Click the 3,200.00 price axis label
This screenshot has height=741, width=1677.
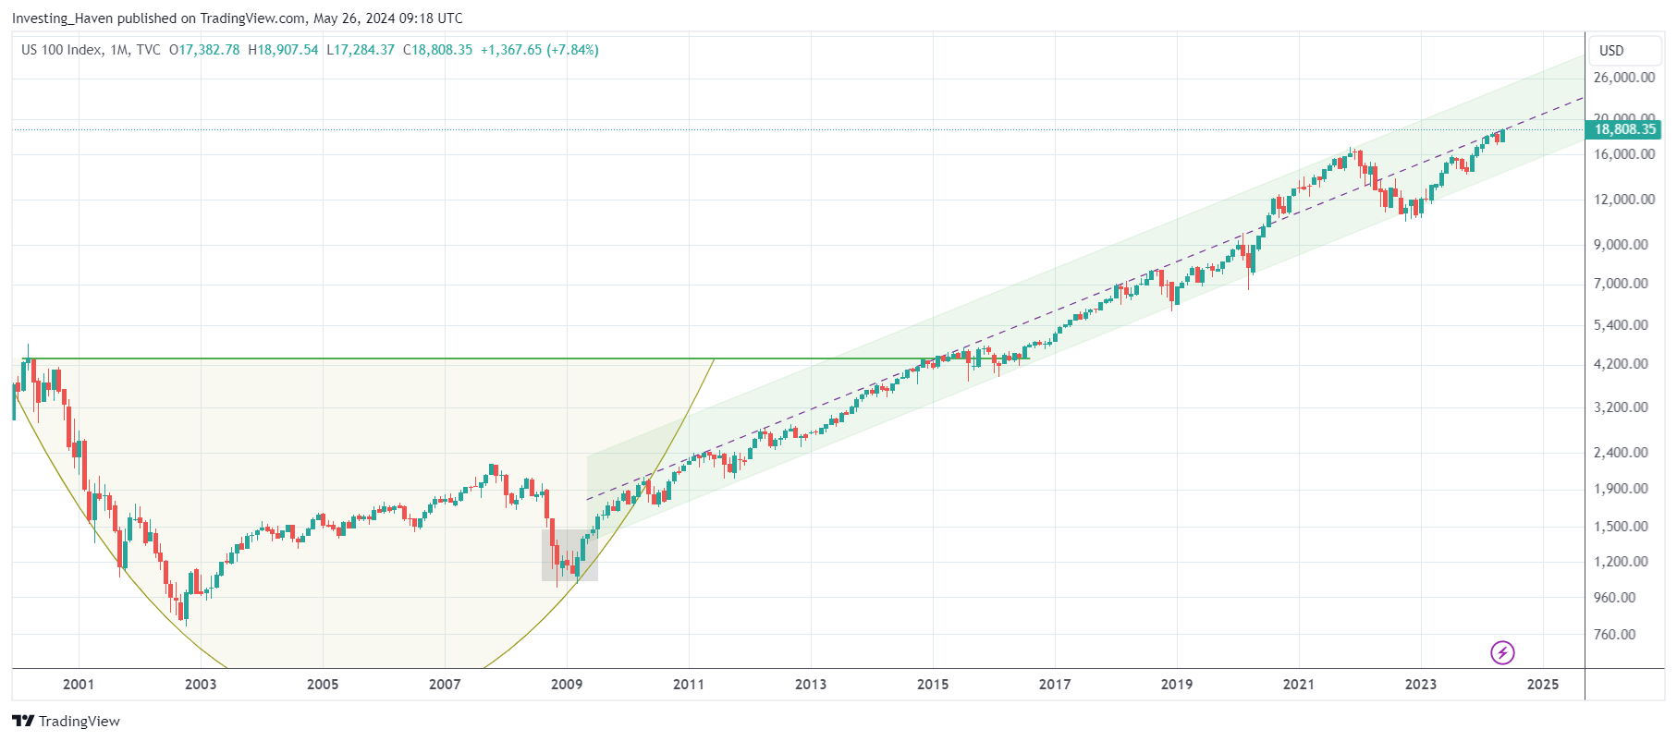(1621, 407)
